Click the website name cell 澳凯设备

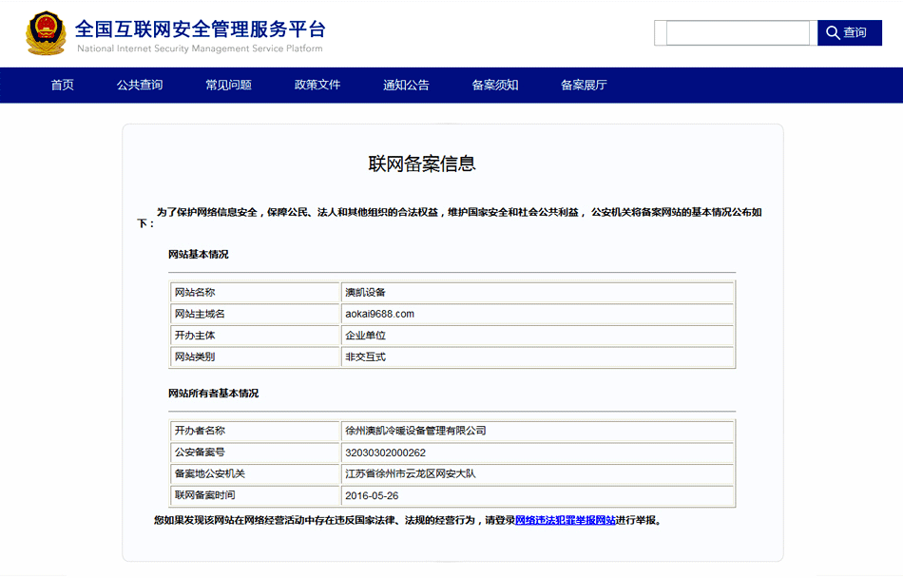[365, 292]
